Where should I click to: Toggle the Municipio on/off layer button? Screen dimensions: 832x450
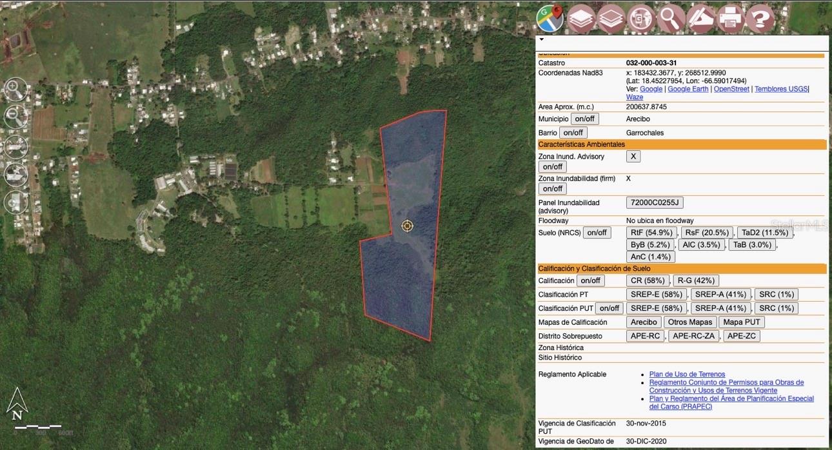(x=584, y=119)
